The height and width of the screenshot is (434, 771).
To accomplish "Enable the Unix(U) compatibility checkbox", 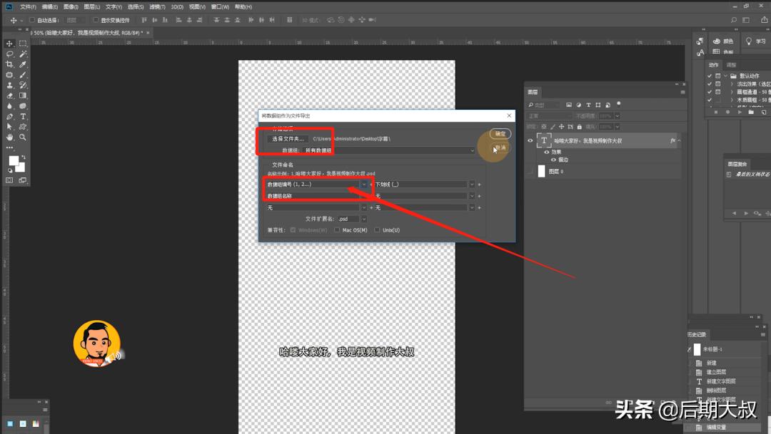I will 377,230.
